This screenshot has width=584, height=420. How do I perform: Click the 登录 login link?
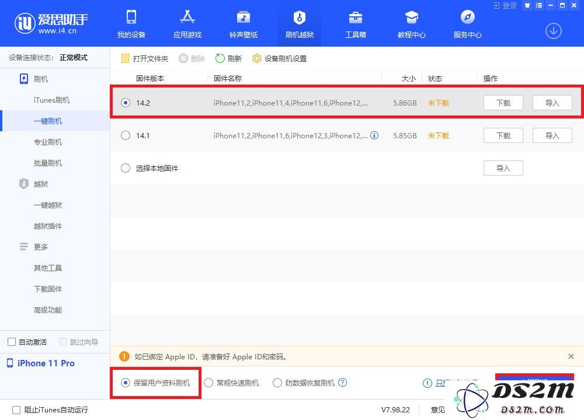[505, 5]
